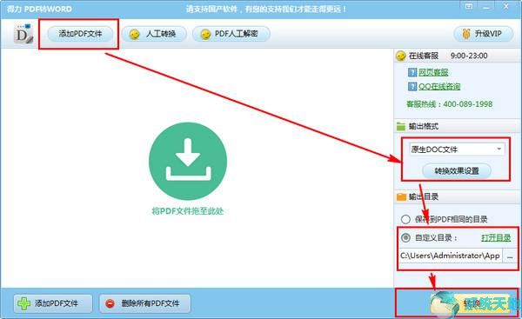Click the green plus icon at bottom
The width and height of the screenshot is (522, 319).
24,303
